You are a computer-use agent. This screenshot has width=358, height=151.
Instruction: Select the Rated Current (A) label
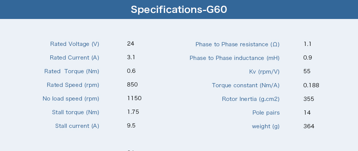[74, 58]
